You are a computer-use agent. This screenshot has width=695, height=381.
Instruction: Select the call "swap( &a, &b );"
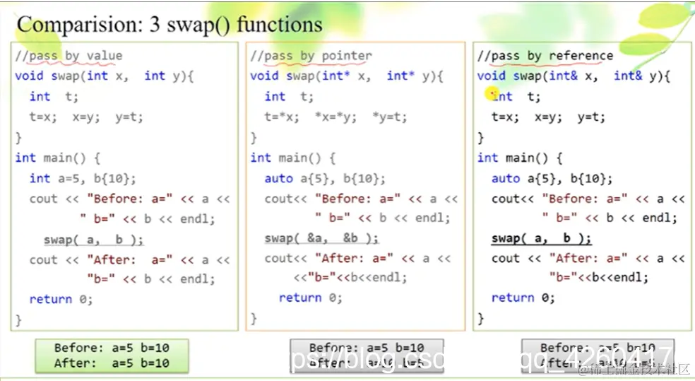pos(321,238)
